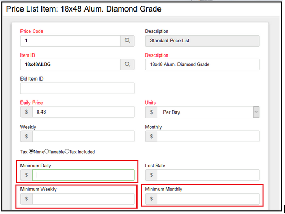The height and width of the screenshot is (214, 285).
Task: Select the None tax radio button
Action: tap(31, 151)
